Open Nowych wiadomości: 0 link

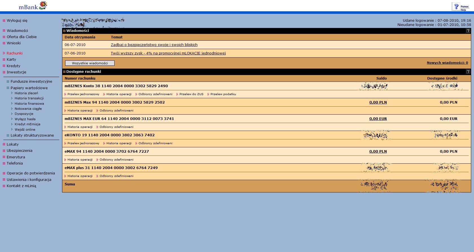tap(447, 63)
